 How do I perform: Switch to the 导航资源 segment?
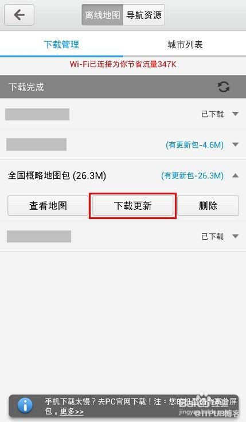(x=144, y=15)
